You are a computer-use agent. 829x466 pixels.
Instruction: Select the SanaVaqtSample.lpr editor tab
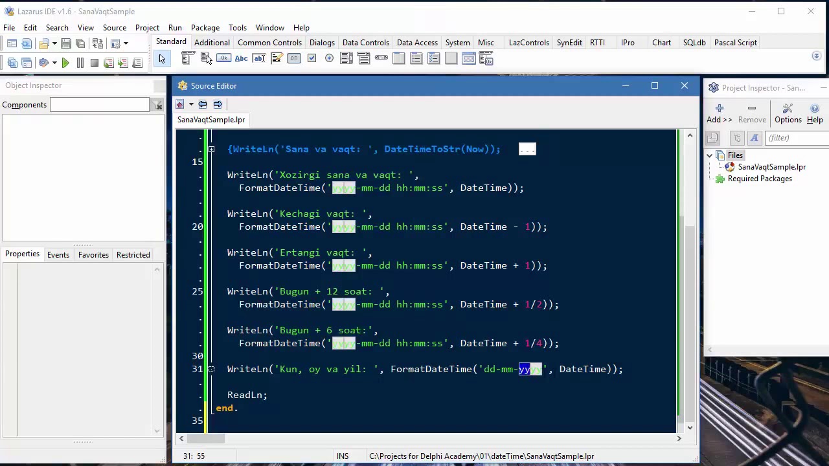pos(211,120)
